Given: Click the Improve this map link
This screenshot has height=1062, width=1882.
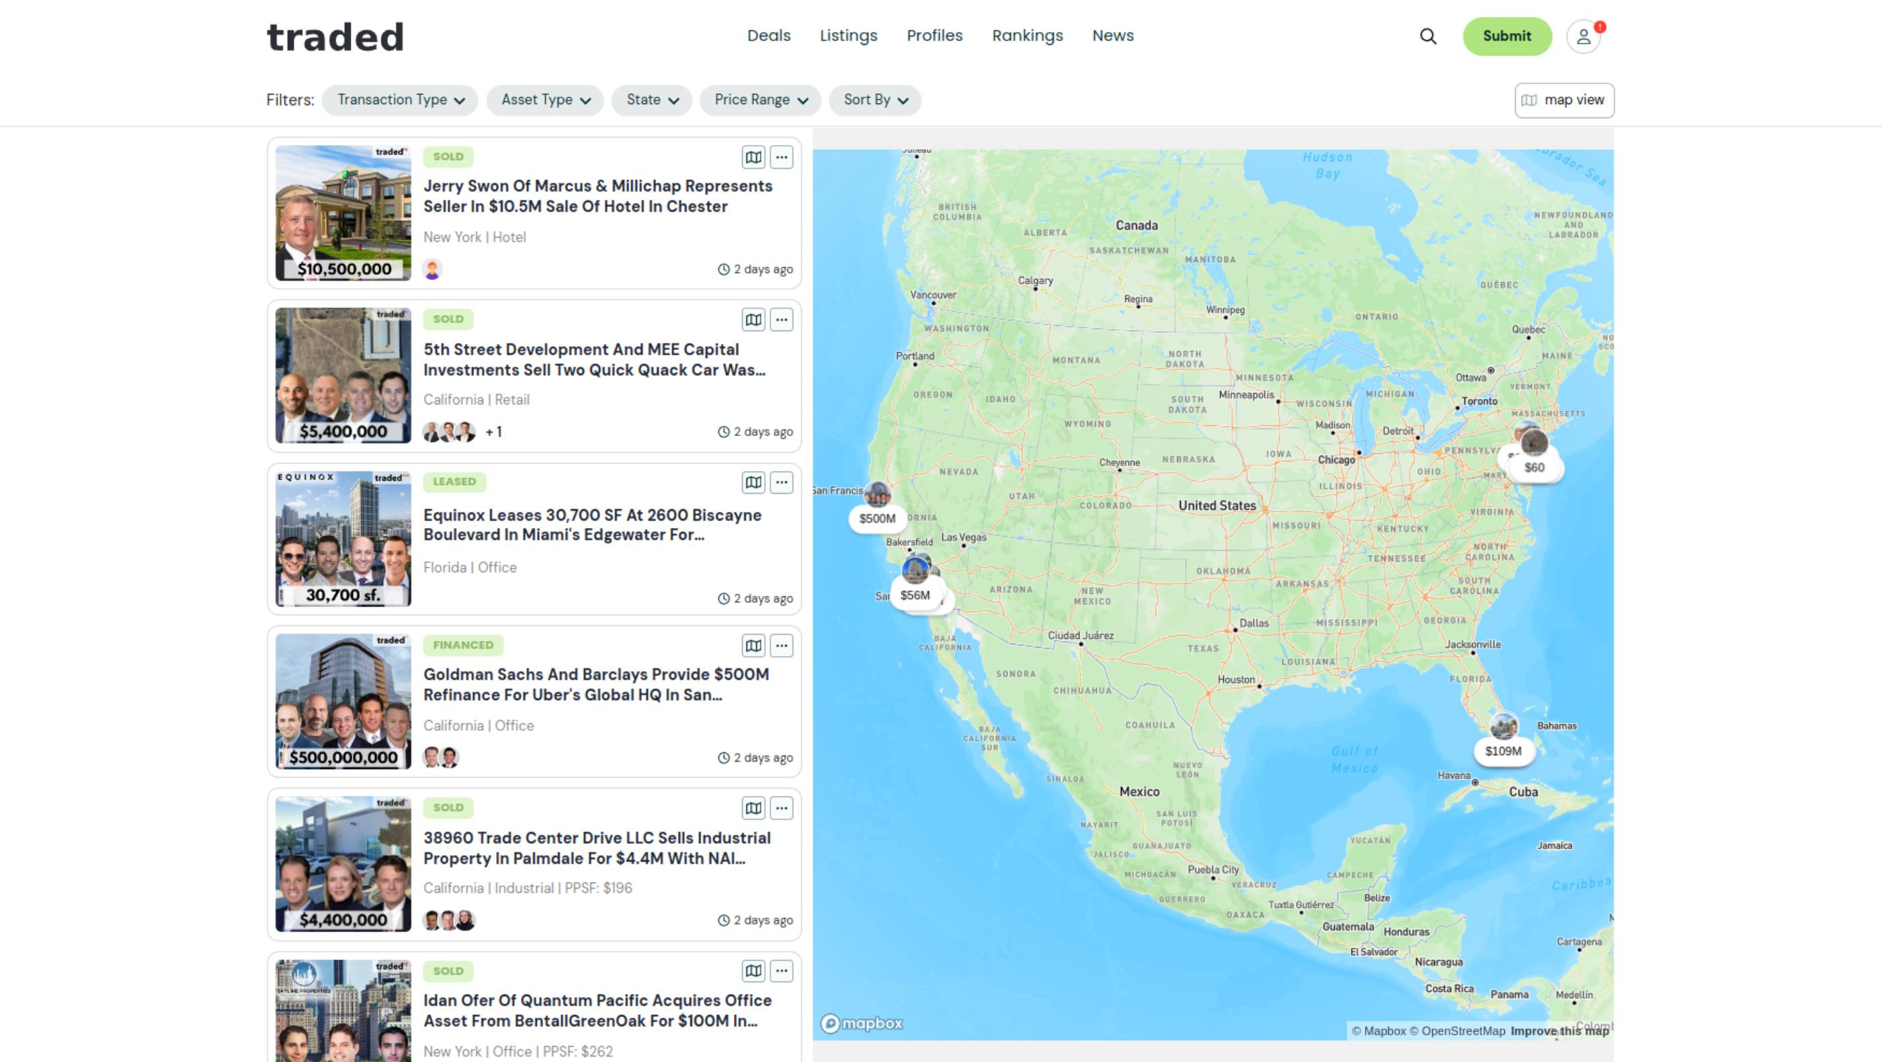Looking at the screenshot, I should coord(1560,1030).
